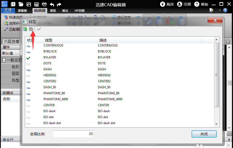The image size is (233, 148).
Task: Click the dropdown arrow beside the property panel
Action: tap(228, 42)
